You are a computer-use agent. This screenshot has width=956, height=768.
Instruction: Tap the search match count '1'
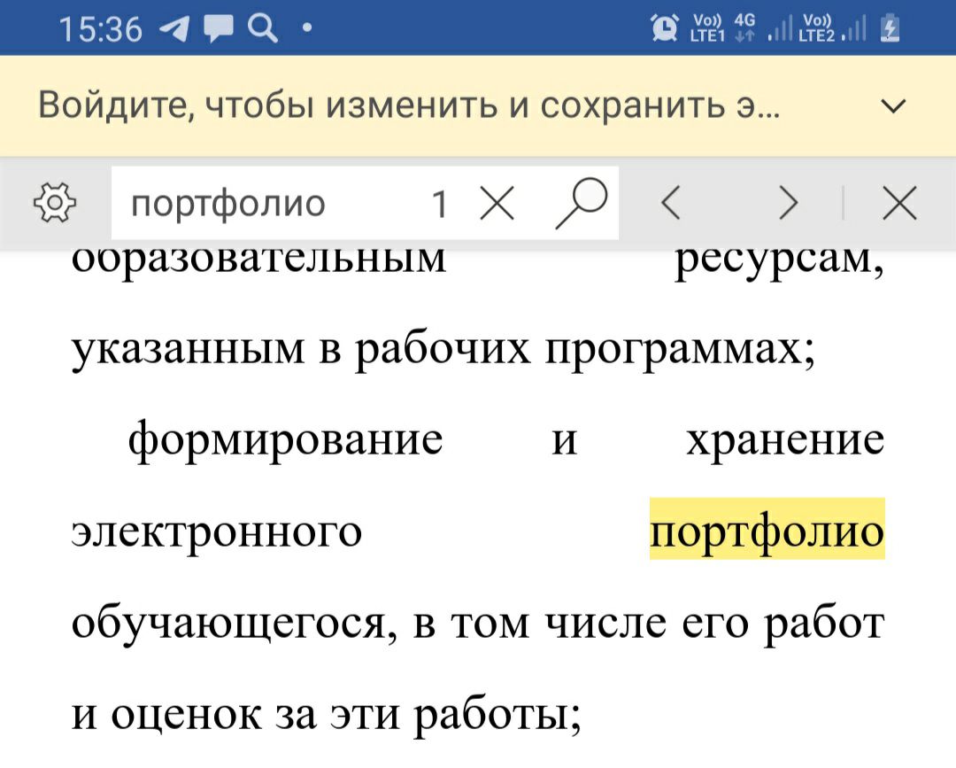point(440,204)
